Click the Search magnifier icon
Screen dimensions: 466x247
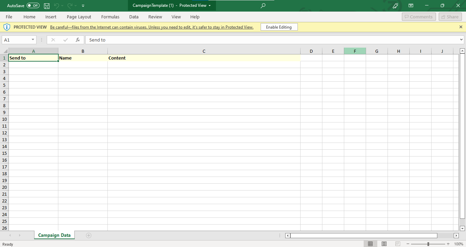[x=263, y=6]
